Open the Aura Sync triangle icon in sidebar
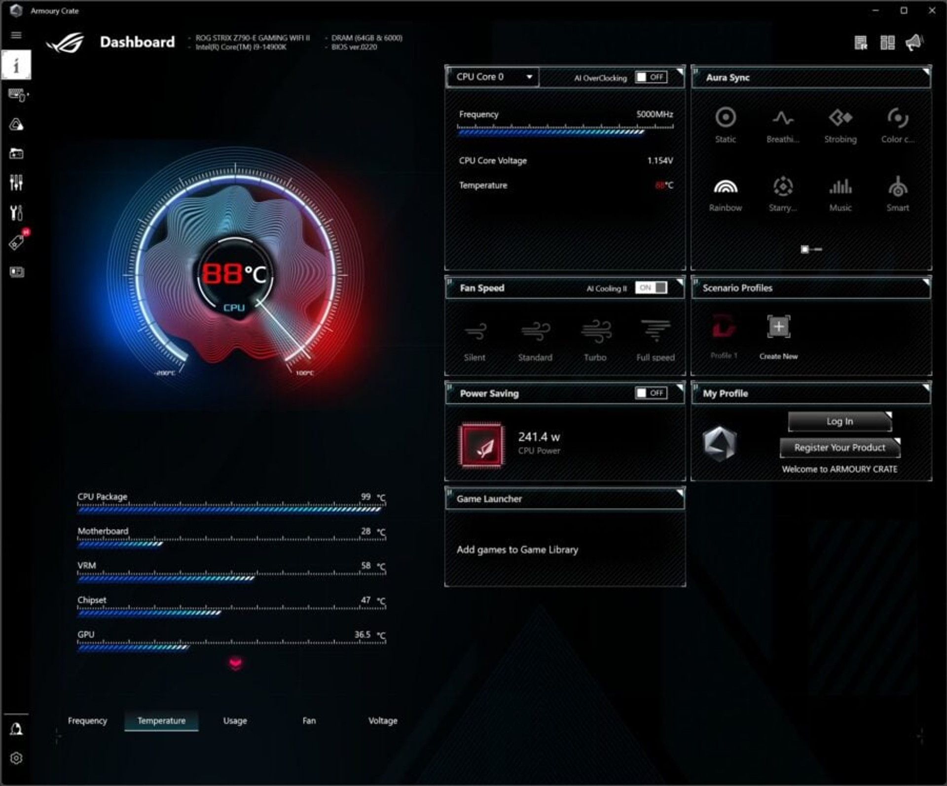The height and width of the screenshot is (786, 947). pos(16,124)
